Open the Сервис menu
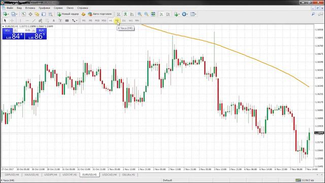325x183 pixels. coord(58,8)
